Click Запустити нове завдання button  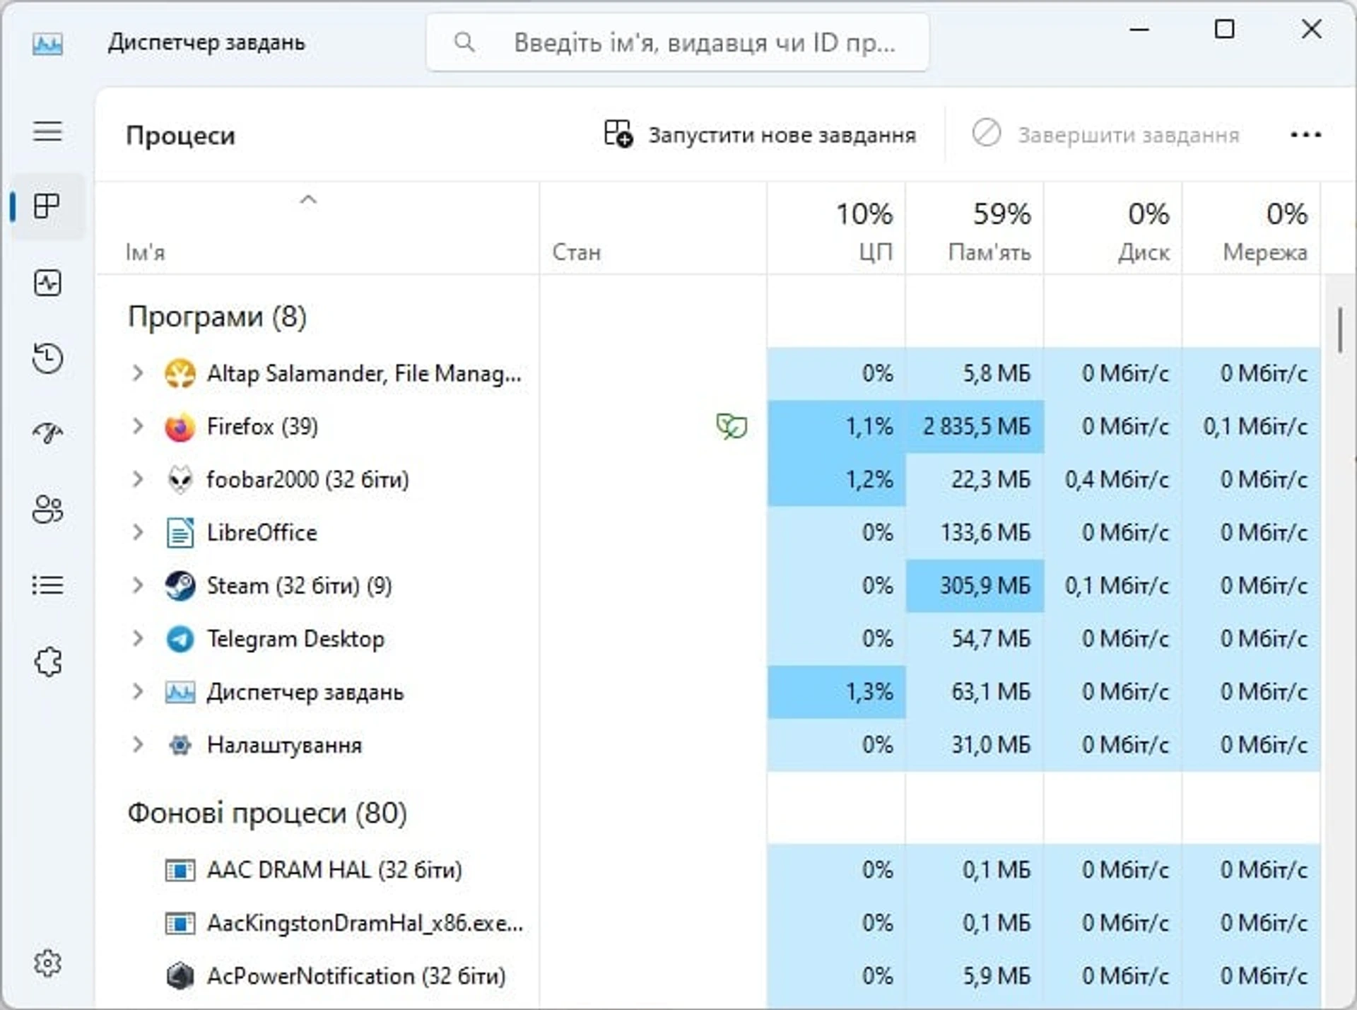pyautogui.click(x=760, y=134)
